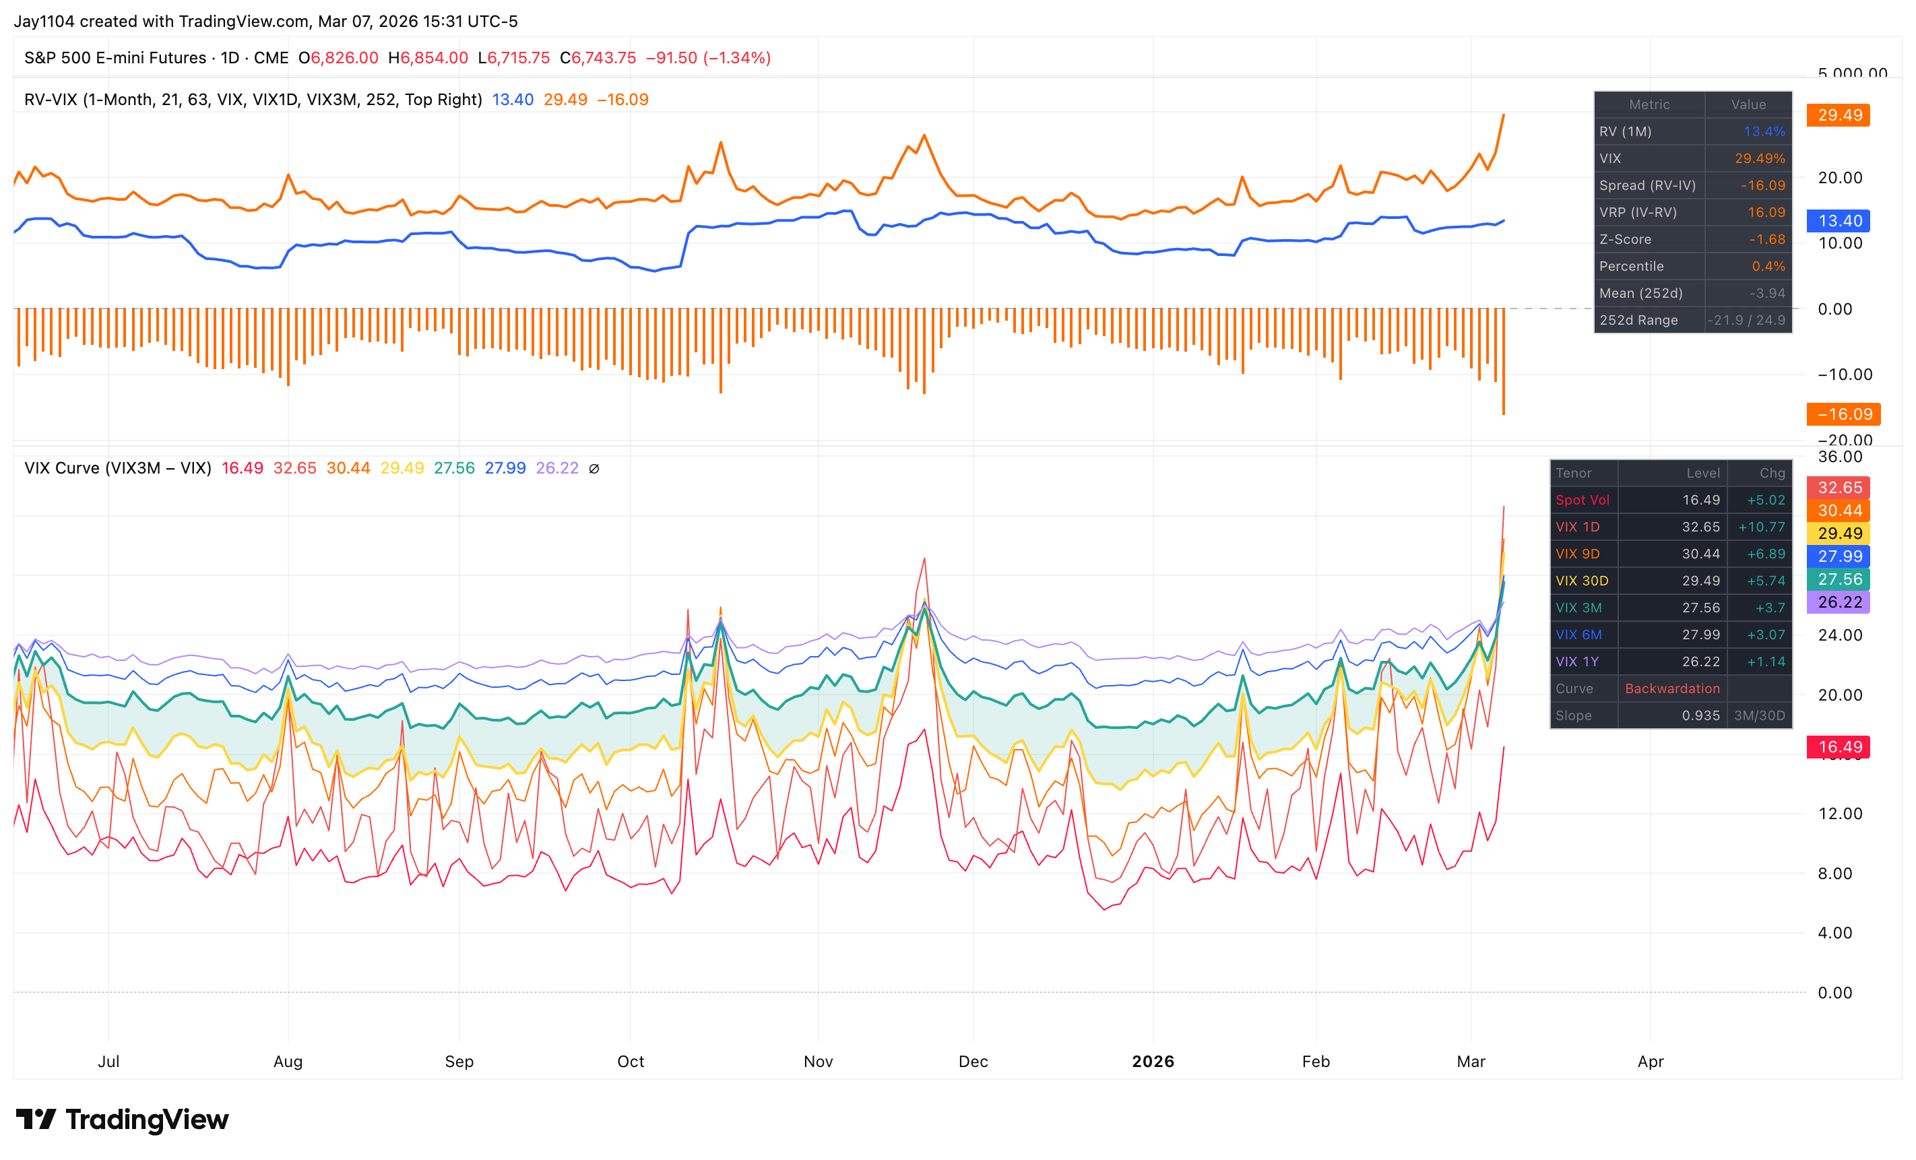
Task: Click the blue 13.40 price axis label
Action: [1839, 221]
